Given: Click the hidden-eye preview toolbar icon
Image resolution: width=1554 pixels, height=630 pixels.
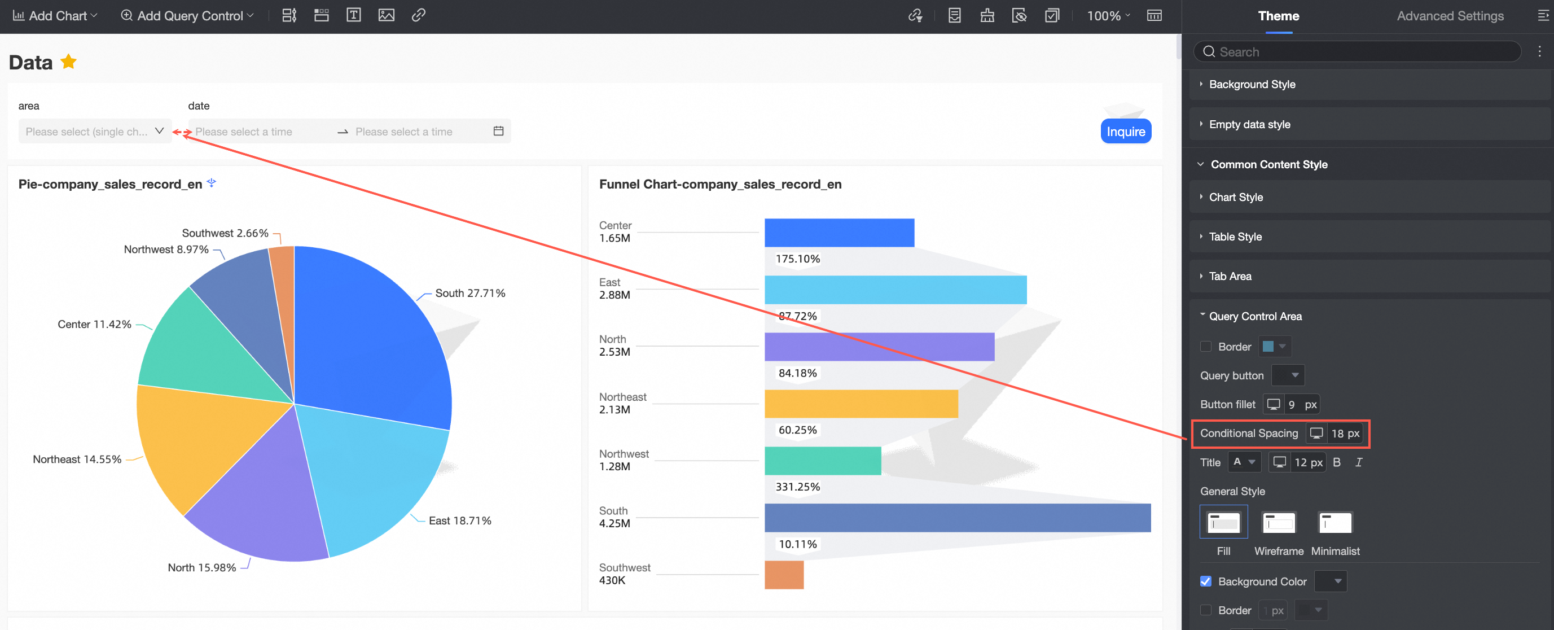Looking at the screenshot, I should click(x=1019, y=16).
